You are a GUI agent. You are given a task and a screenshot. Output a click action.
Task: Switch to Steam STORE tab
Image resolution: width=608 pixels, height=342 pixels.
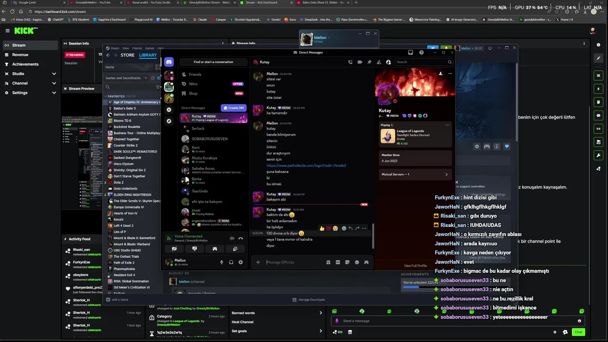point(127,55)
